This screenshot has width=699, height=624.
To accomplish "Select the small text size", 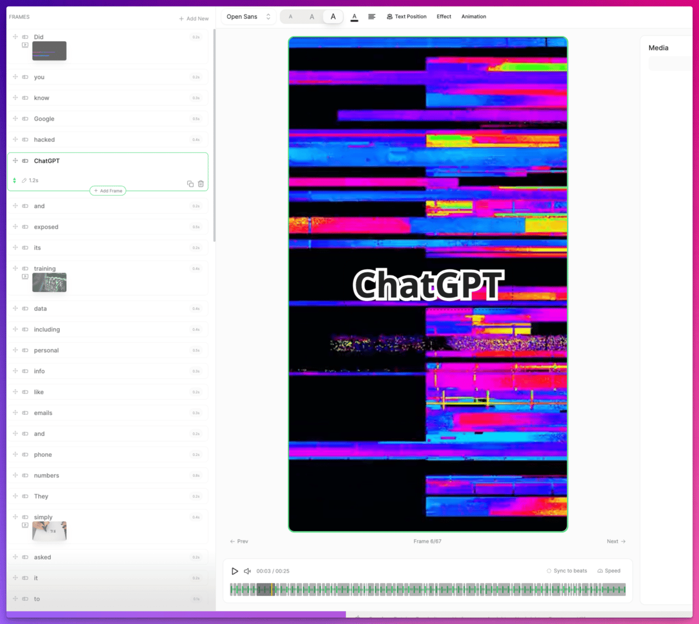I will tap(291, 17).
